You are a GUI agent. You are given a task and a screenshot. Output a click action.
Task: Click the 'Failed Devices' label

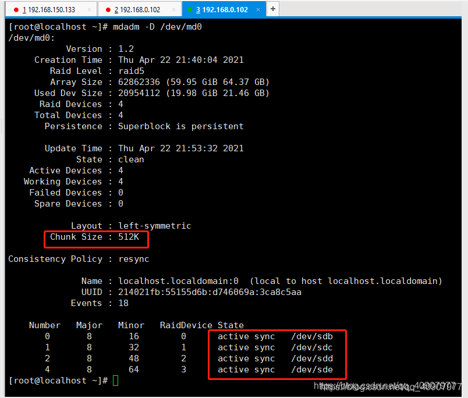(x=66, y=193)
